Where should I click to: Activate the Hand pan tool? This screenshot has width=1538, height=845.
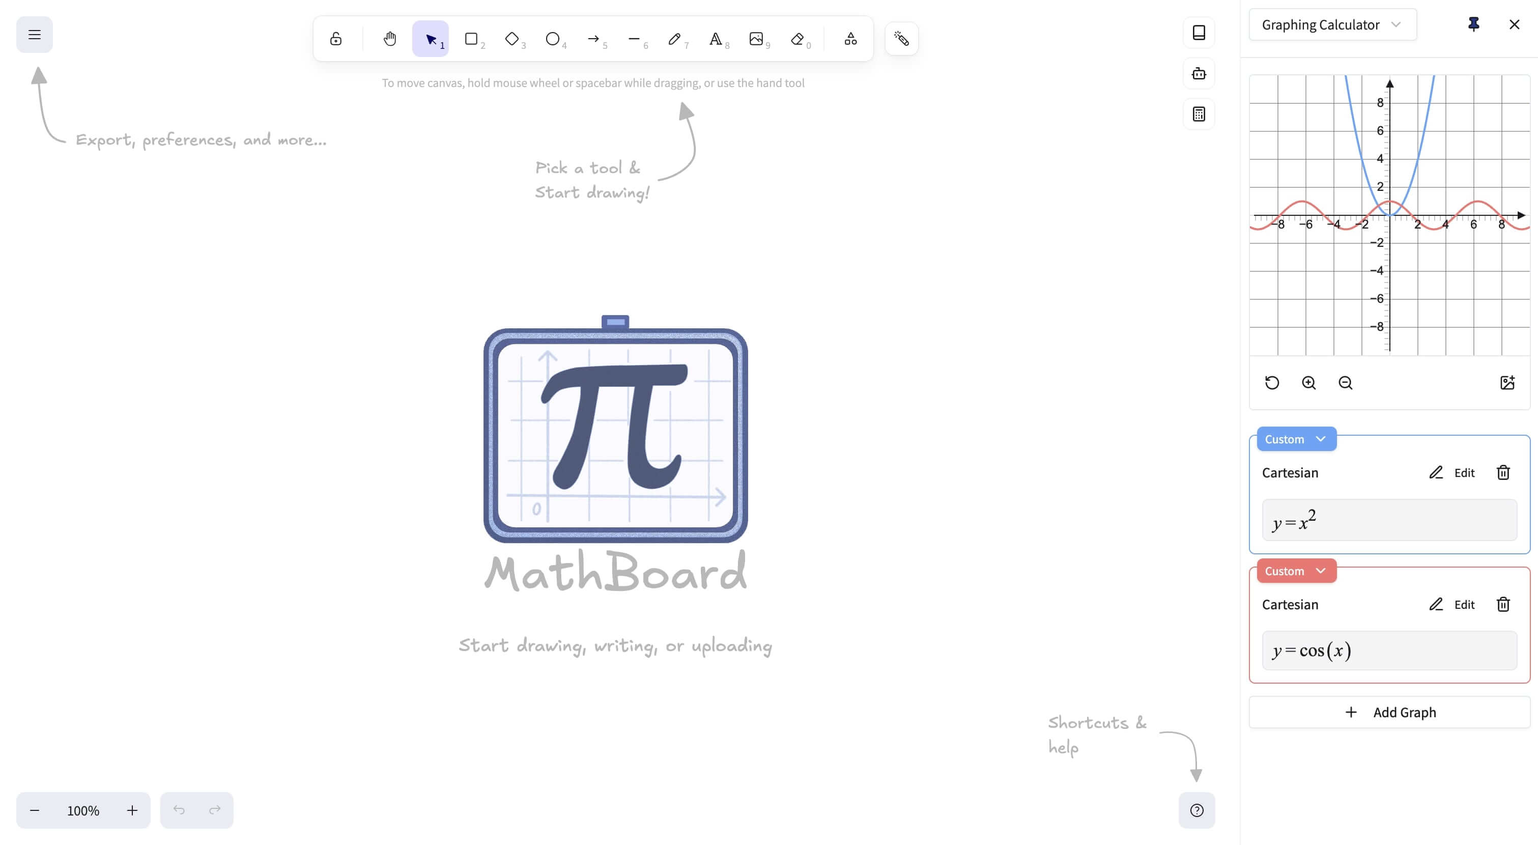point(390,39)
